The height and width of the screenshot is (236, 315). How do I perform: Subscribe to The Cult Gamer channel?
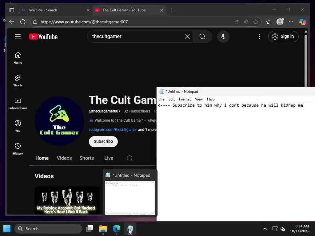coord(103,141)
